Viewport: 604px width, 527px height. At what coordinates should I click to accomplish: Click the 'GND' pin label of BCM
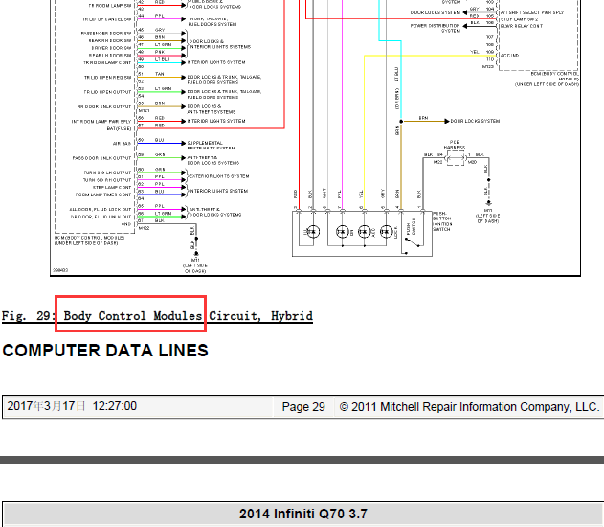click(x=126, y=224)
